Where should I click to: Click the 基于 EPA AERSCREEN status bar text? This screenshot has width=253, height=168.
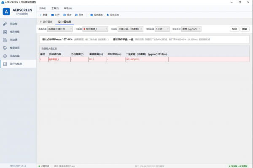tap(150, 166)
